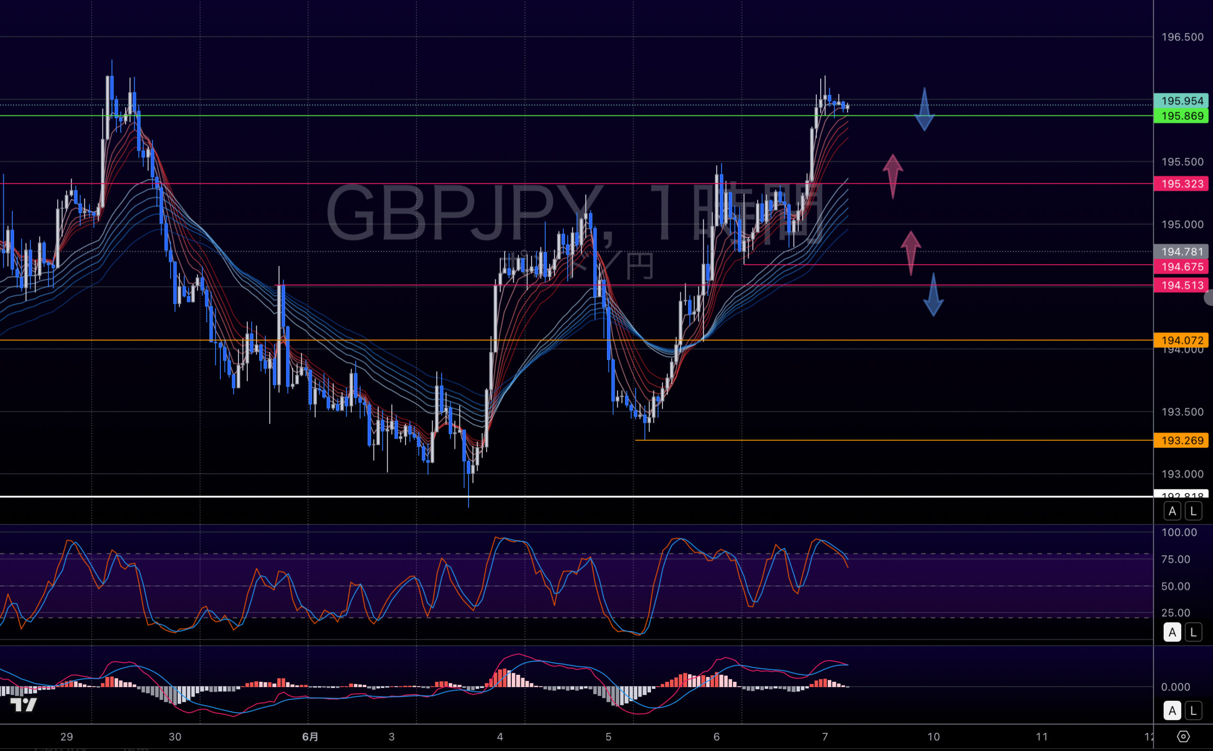Toggle log scale 'L' on main price pane
1213x751 pixels.
point(1194,511)
